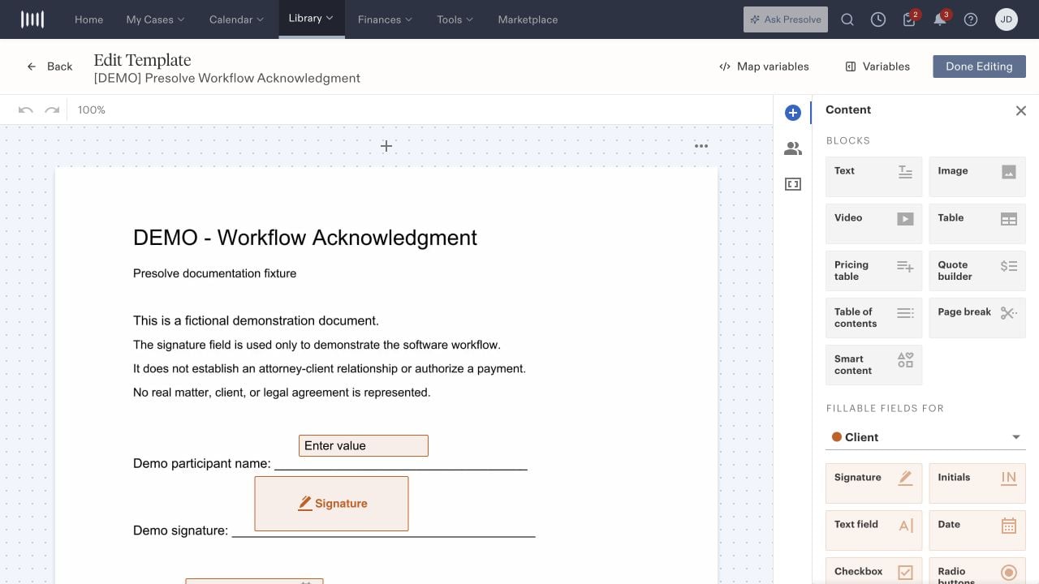
Task: Go to the Home tab
Action: pos(88,19)
